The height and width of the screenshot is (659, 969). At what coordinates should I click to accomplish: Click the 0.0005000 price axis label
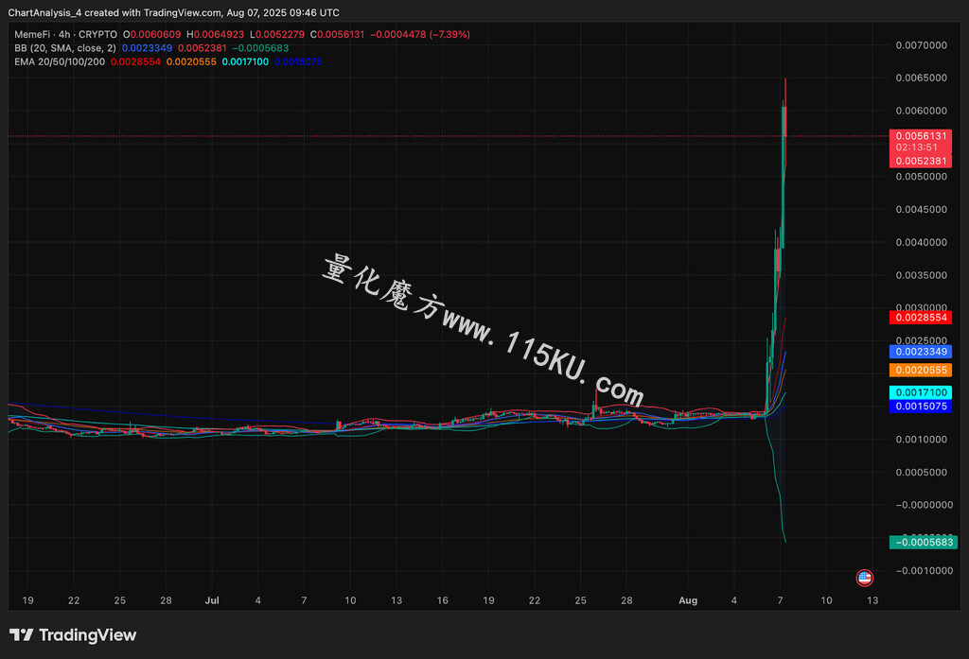[x=922, y=472]
